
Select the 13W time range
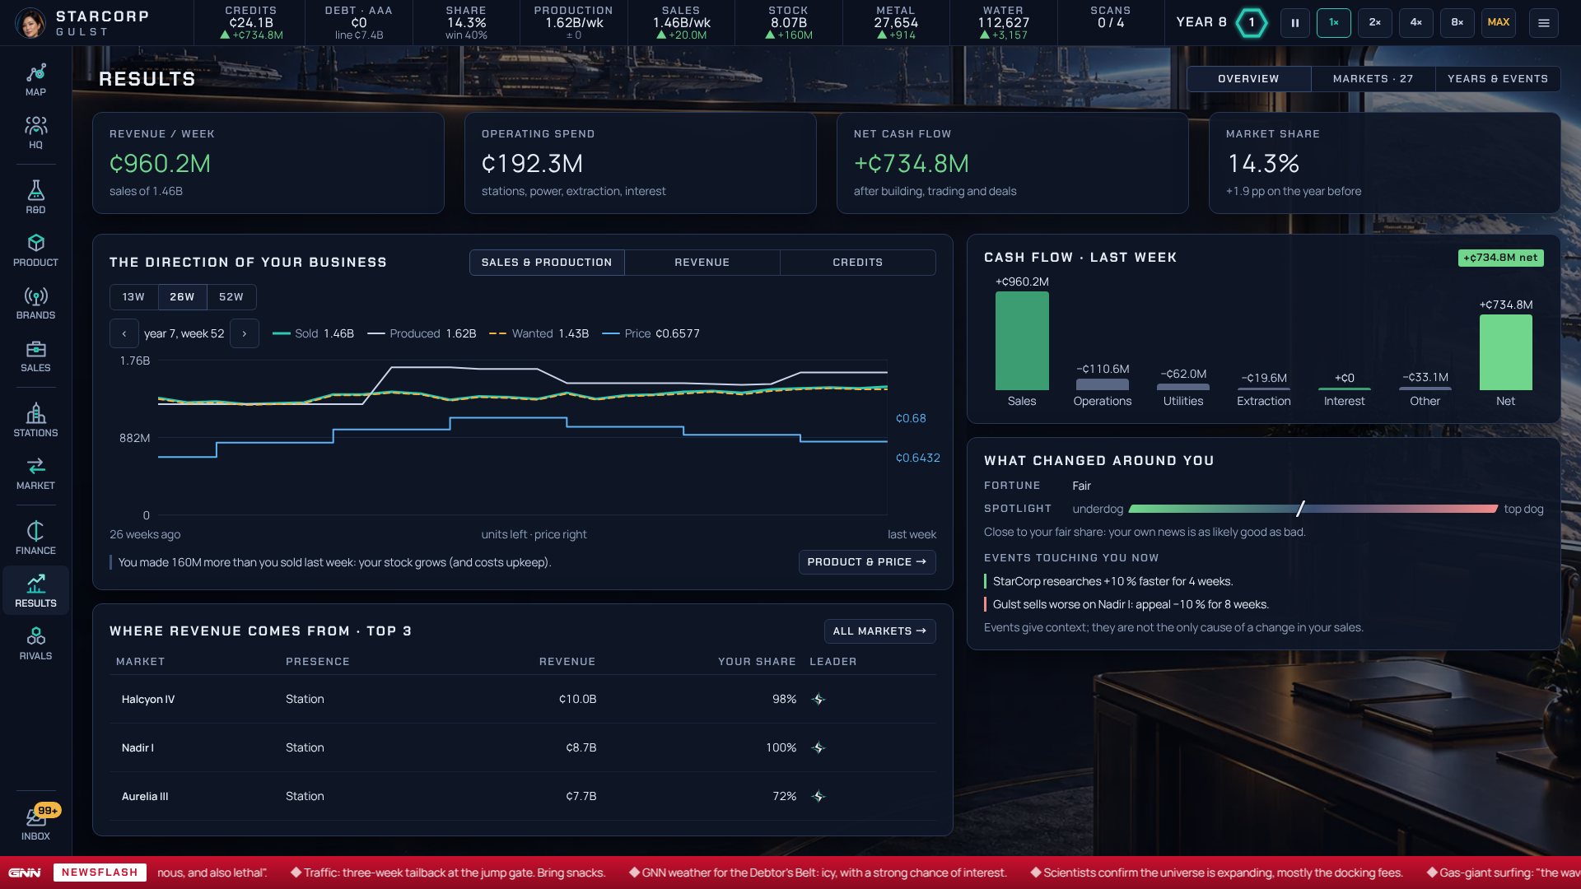click(133, 297)
